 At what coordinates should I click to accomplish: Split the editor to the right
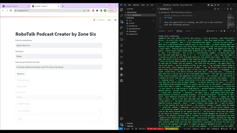pos(231,9)
